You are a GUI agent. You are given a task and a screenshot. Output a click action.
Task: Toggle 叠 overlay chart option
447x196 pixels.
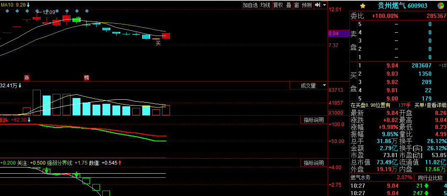coord(289,5)
